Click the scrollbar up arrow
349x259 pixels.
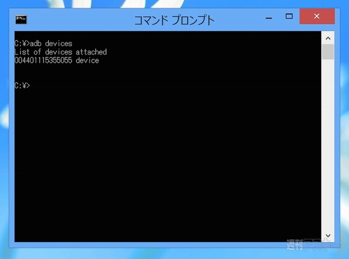(x=328, y=38)
